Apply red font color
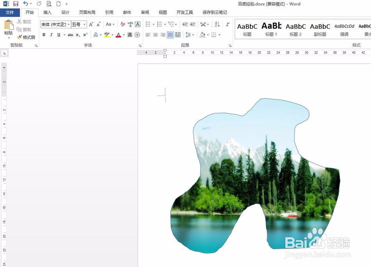Viewport: 371px width, 267px height. (x=119, y=35)
